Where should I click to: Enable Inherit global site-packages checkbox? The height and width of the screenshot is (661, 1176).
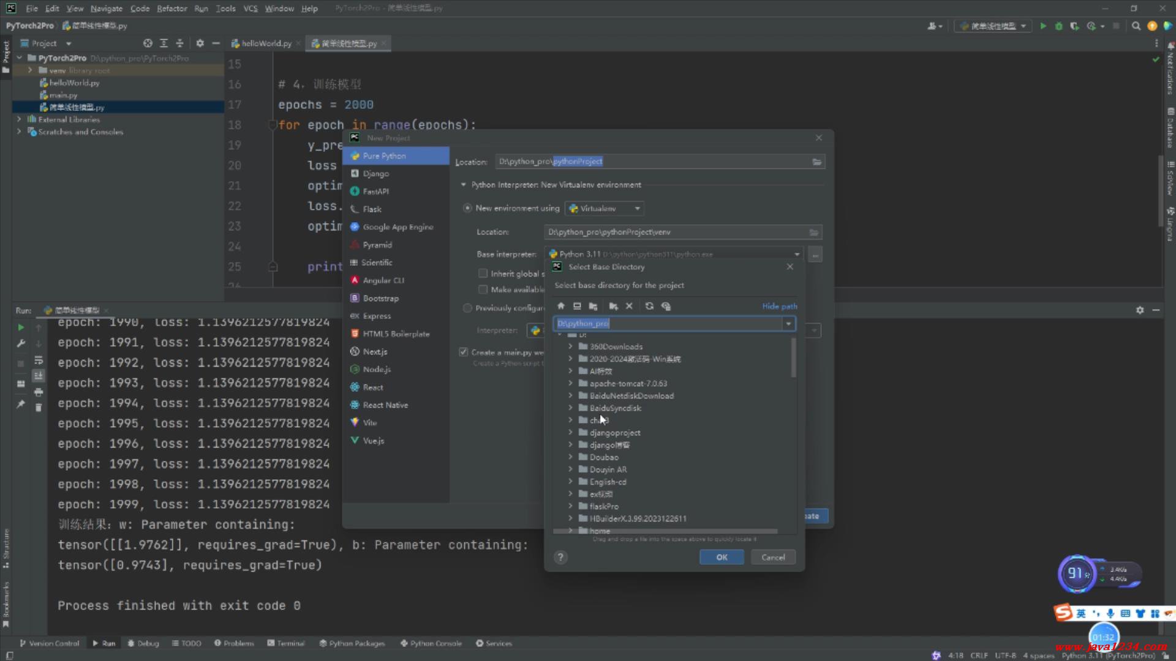click(x=483, y=274)
